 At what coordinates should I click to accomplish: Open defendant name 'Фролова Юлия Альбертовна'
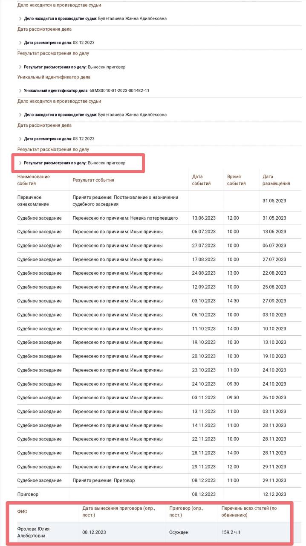33,532
